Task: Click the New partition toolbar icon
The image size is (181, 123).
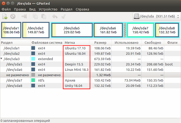Action: [x=5, y=16]
